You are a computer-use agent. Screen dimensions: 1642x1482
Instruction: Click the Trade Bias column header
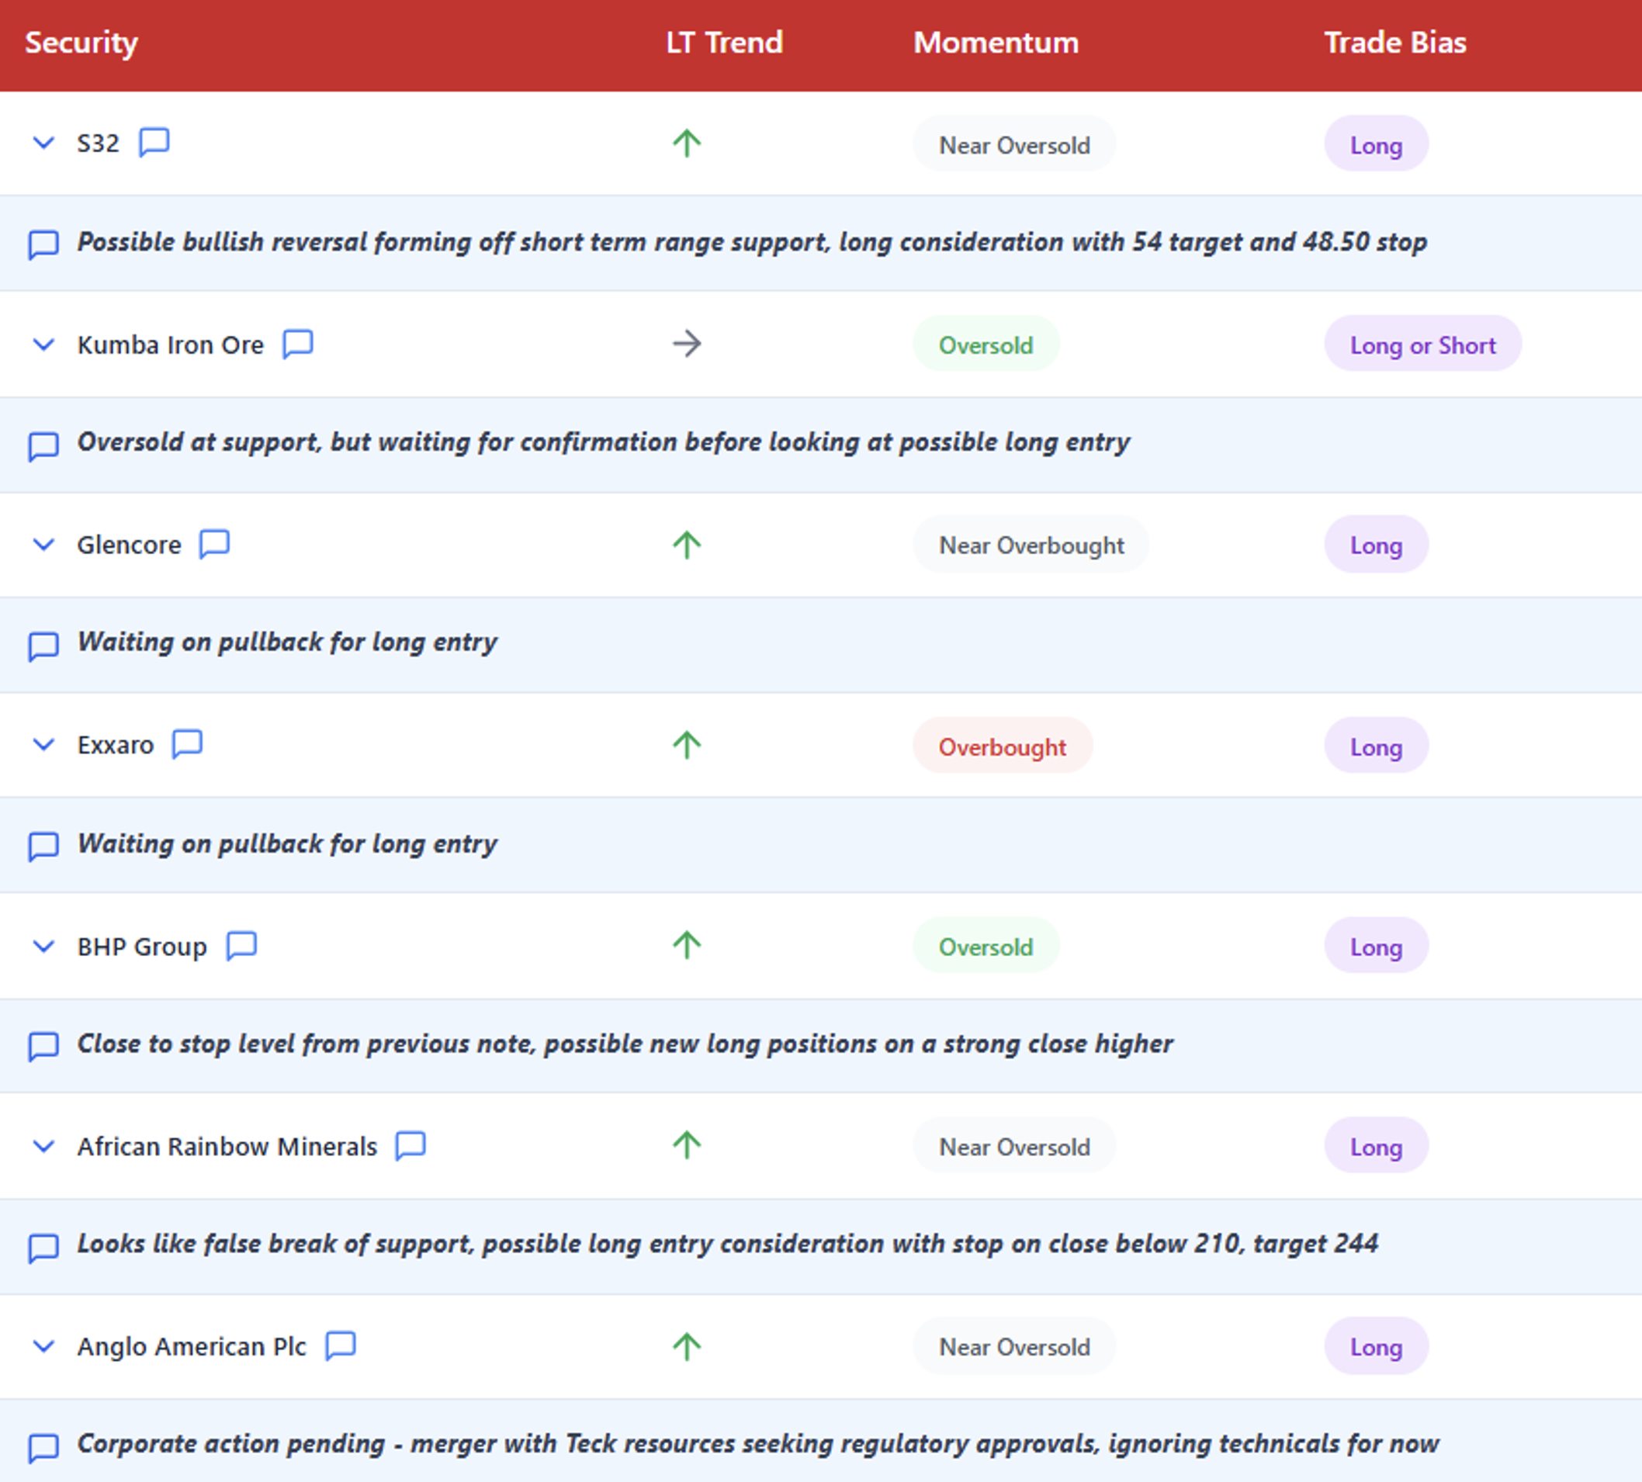(x=1394, y=43)
